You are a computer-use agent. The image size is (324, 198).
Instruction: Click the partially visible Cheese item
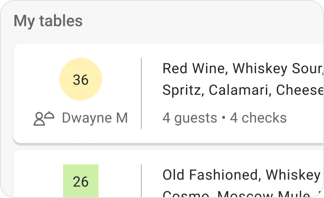(x=300, y=90)
